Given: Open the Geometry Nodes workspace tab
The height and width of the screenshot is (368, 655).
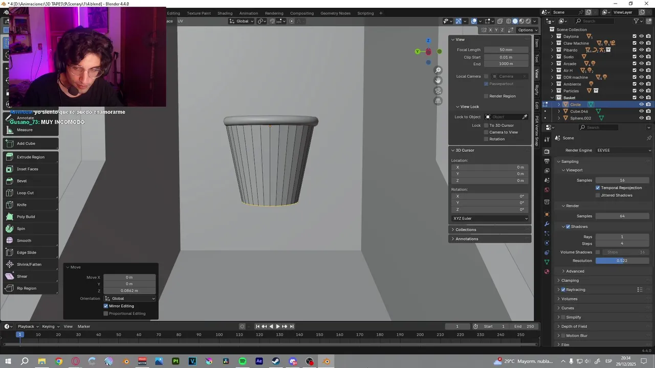Looking at the screenshot, I should pyautogui.click(x=335, y=13).
